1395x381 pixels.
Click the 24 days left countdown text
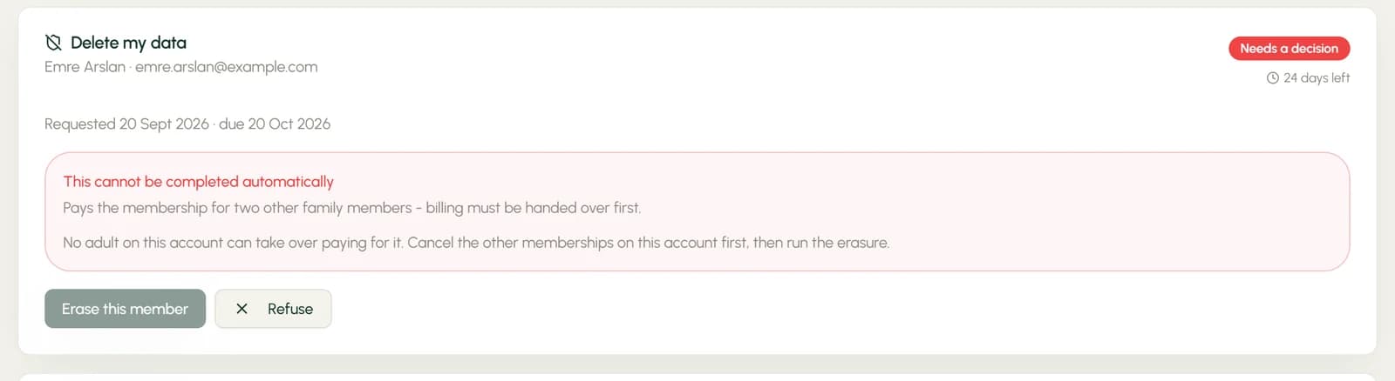[1317, 78]
